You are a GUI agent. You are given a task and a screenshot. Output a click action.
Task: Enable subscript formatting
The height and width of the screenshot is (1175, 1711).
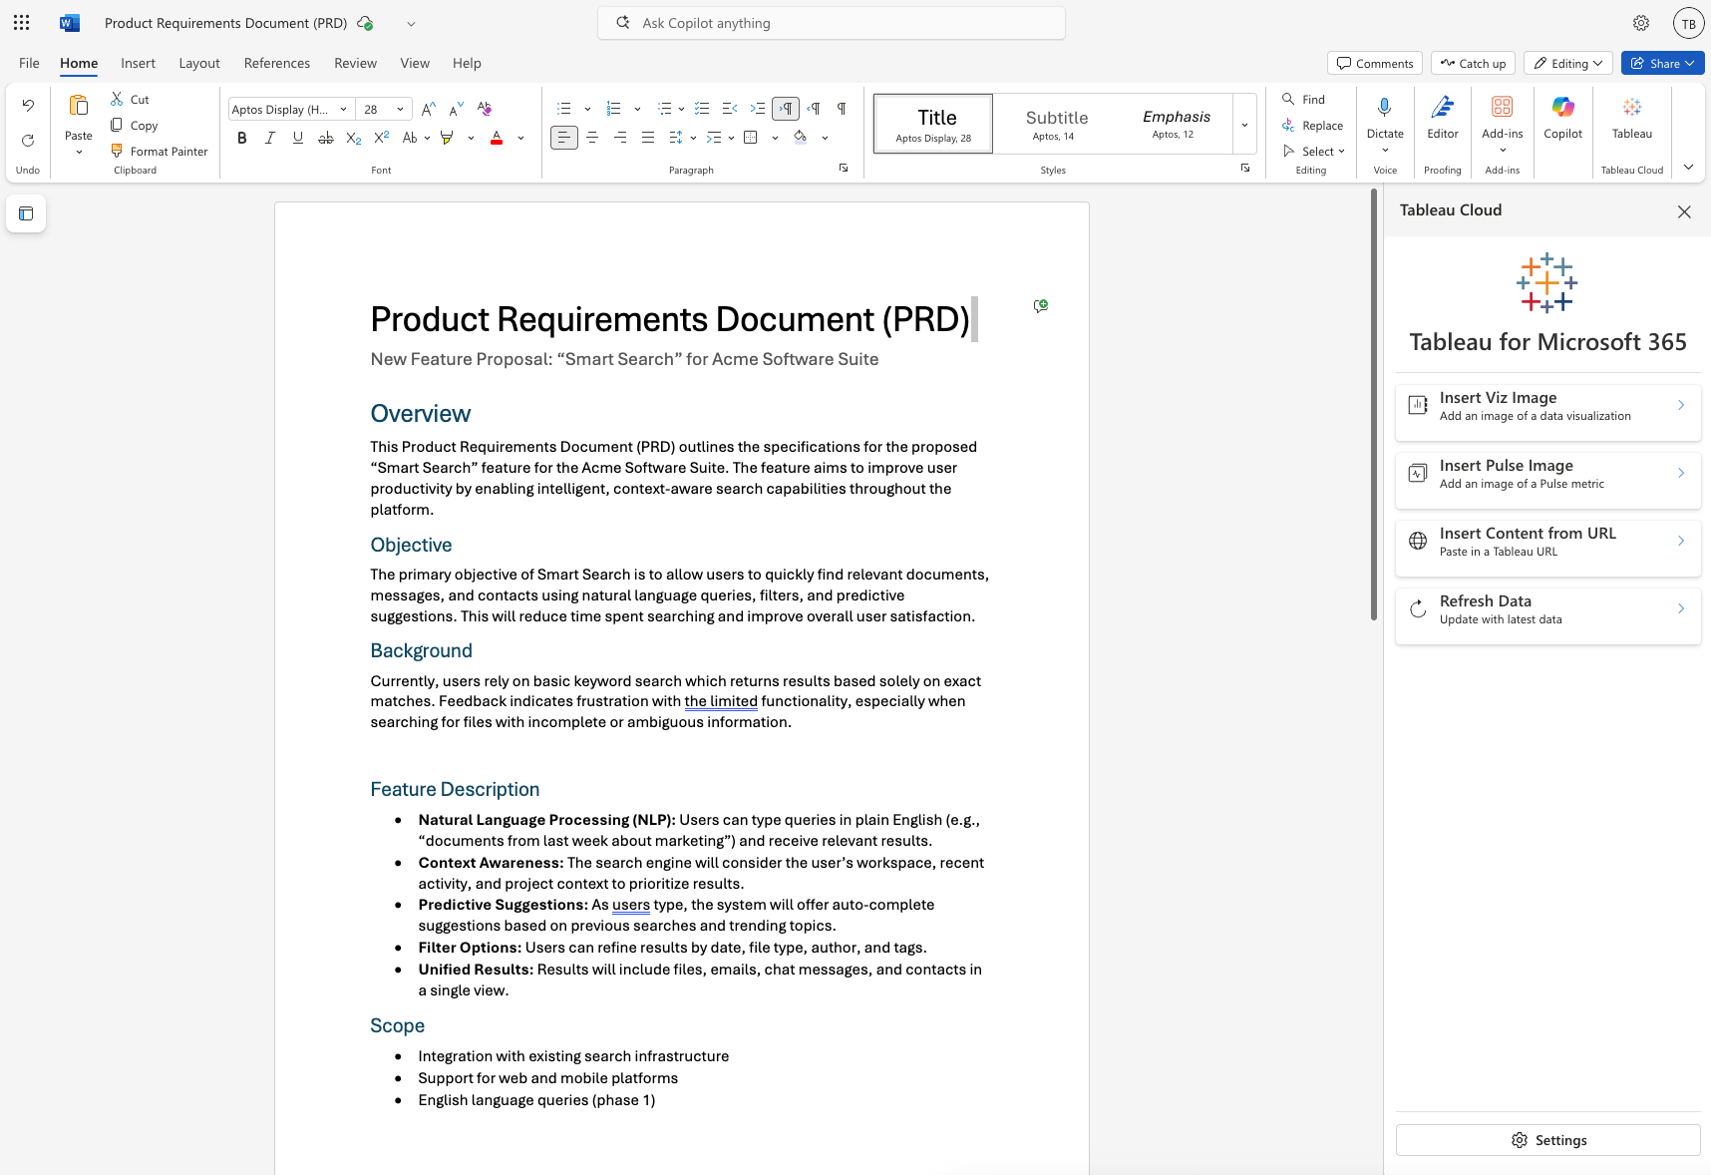pos(352,138)
